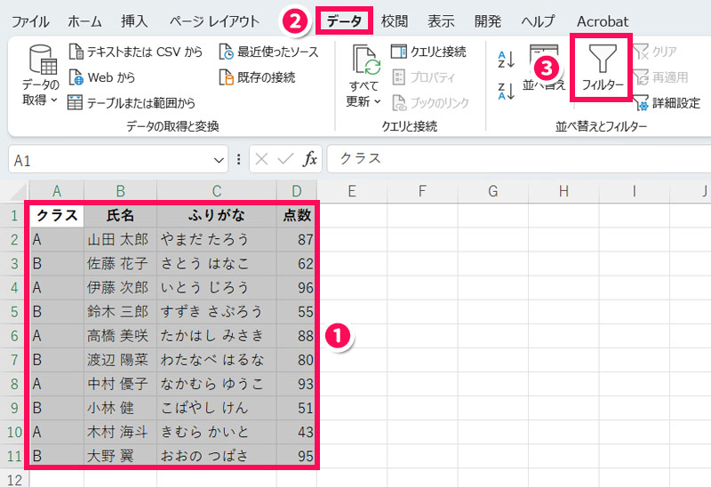Click テキストまたは CSV から import icon
The width and height of the screenshot is (711, 487).
[x=76, y=52]
